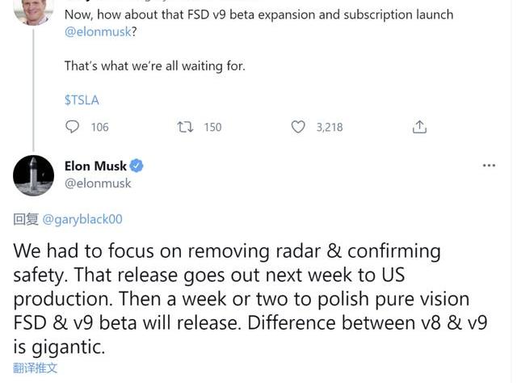Click the 3,218 likes count
This screenshot has width=517, height=383.
(329, 127)
